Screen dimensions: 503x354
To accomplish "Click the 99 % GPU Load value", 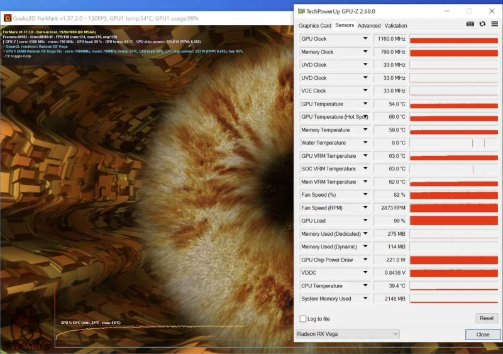I will (390, 221).
